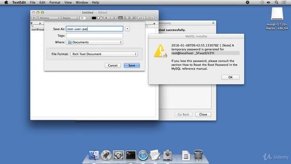Select center text alignment

tap(125, 18)
